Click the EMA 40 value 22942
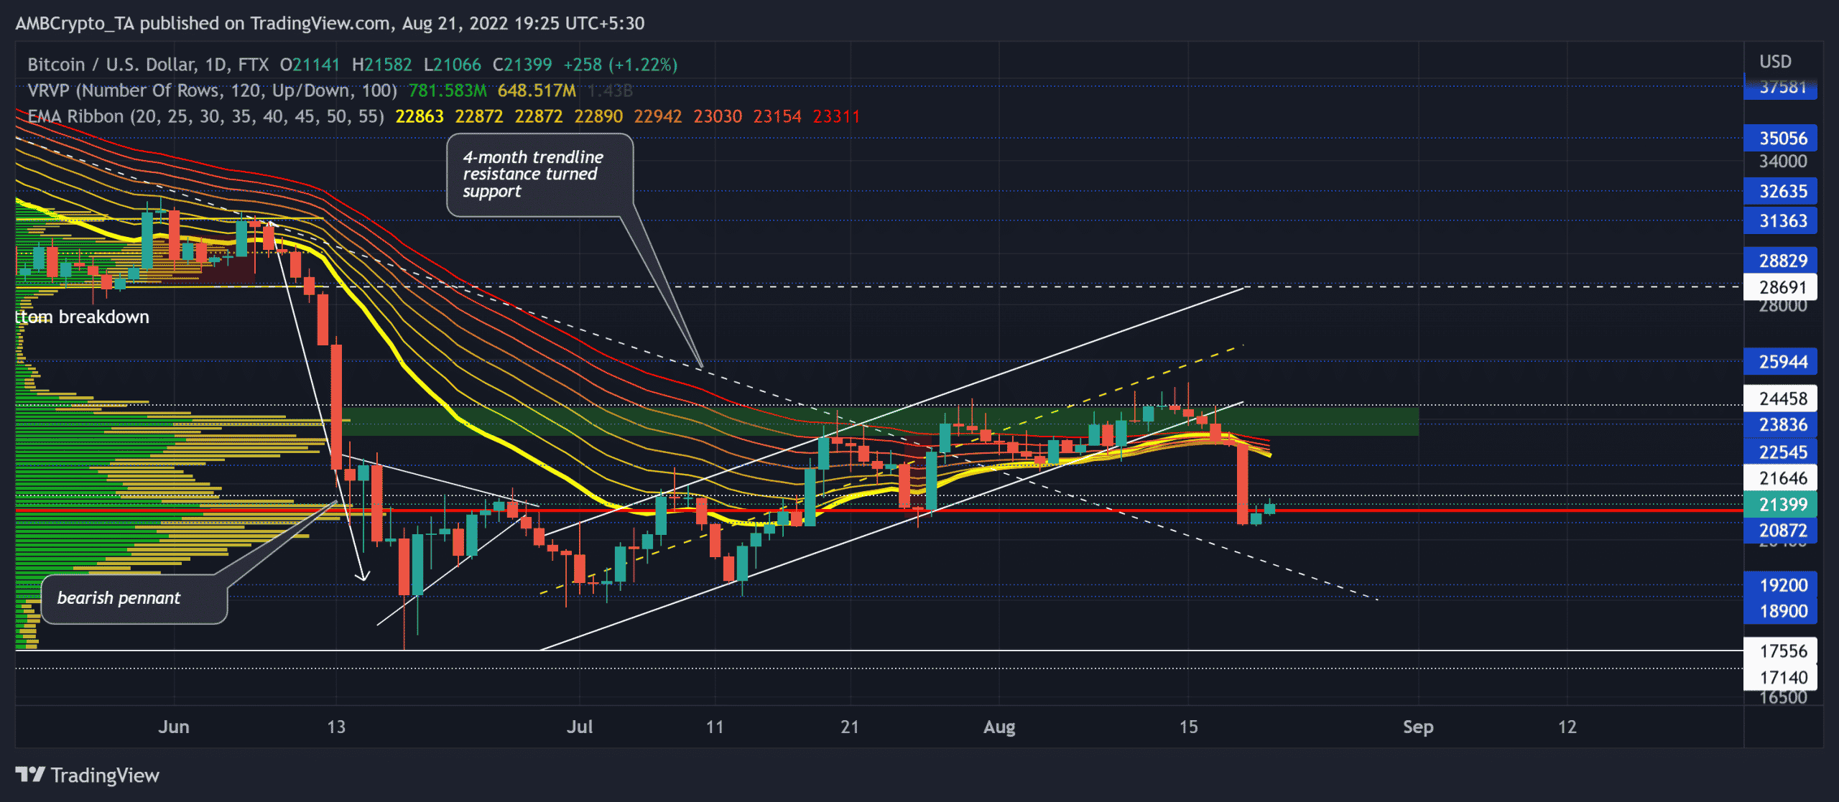The image size is (1839, 802). [658, 116]
